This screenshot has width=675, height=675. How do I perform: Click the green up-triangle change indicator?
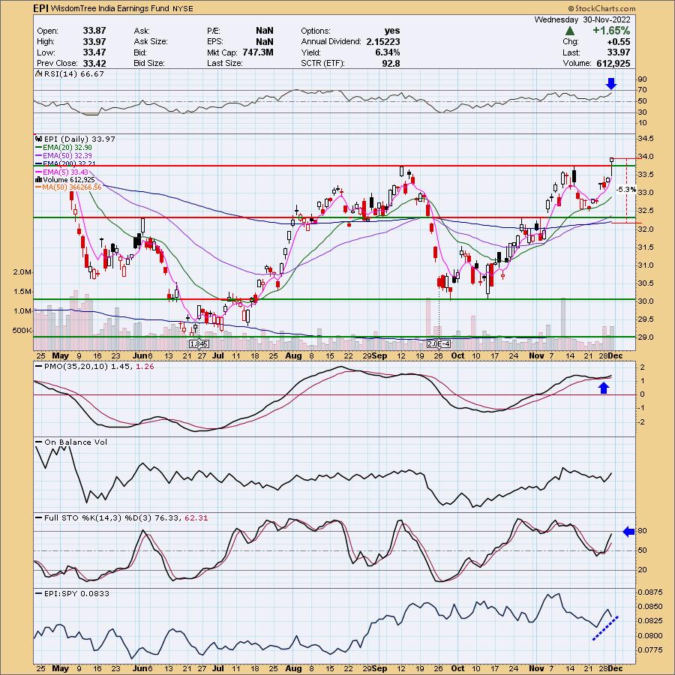(x=570, y=31)
